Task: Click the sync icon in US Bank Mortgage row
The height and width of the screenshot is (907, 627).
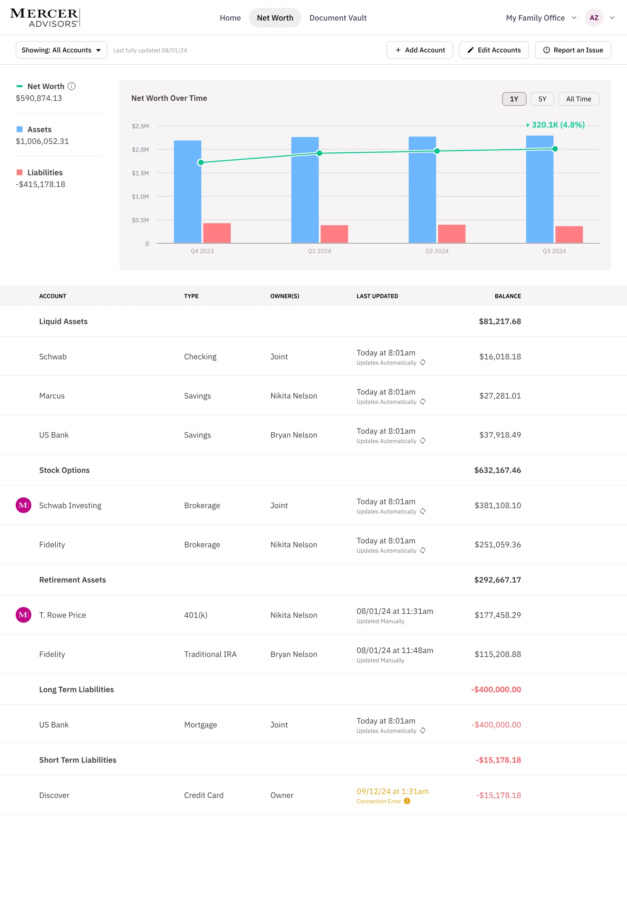Action: coord(423,731)
